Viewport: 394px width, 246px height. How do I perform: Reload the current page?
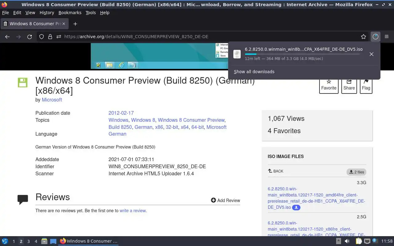pyautogui.click(x=30, y=37)
